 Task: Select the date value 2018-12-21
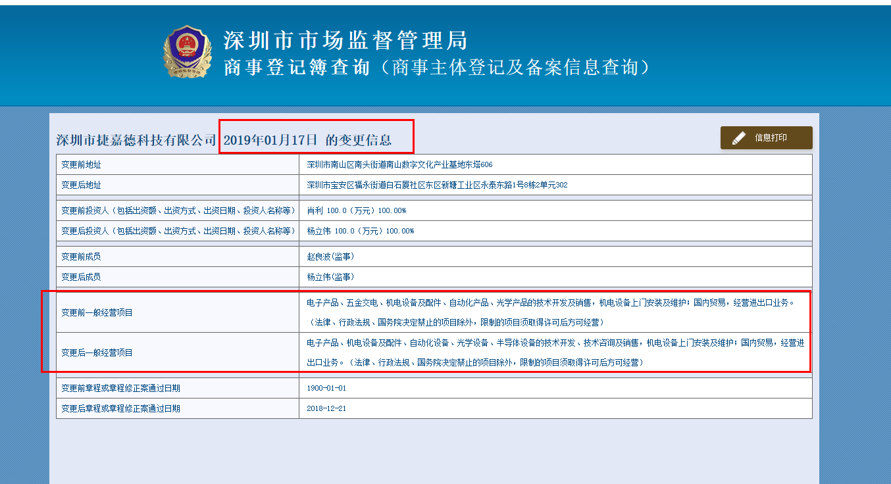click(x=326, y=409)
